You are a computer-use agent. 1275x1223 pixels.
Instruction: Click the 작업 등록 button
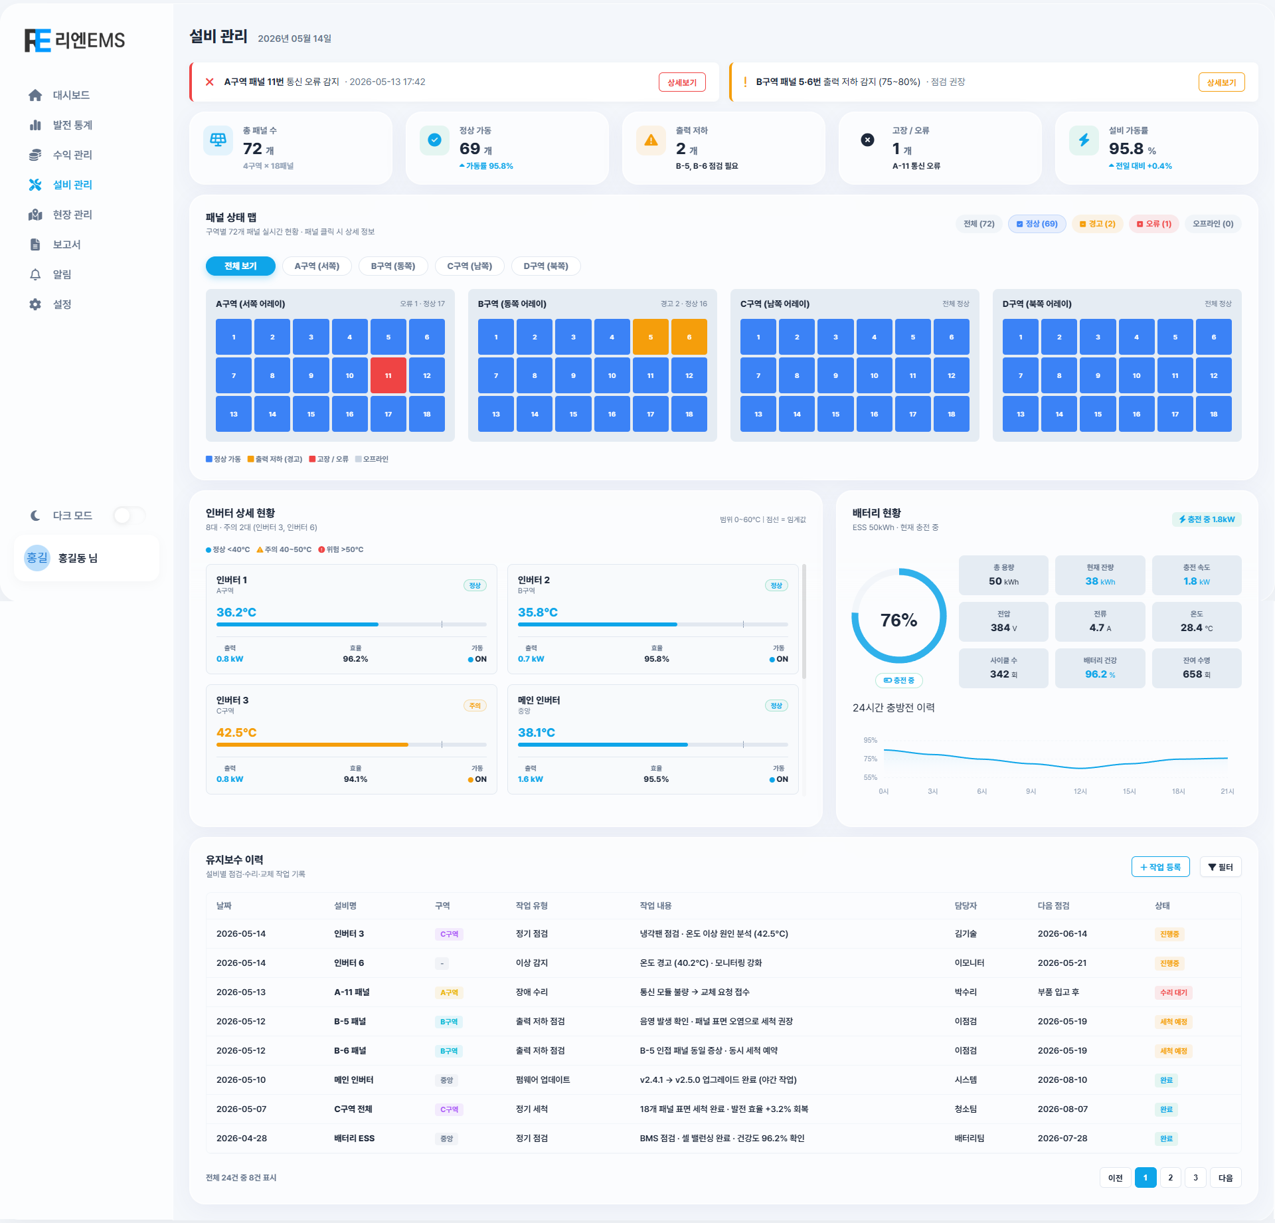pos(1160,867)
